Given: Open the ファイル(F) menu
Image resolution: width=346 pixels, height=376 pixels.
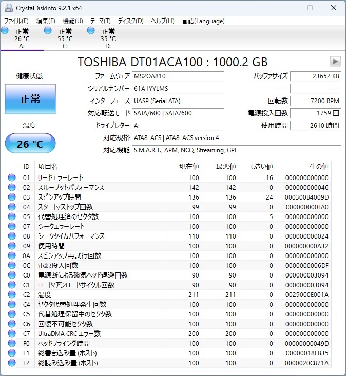Looking at the screenshot, I should click(x=16, y=21).
